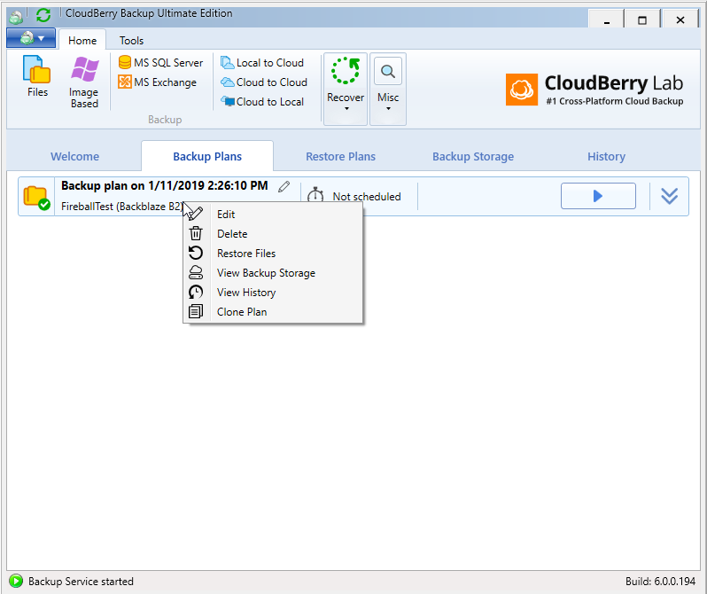The height and width of the screenshot is (594, 707).
Task: Switch to the Home ribbon tab
Action: pos(82,40)
